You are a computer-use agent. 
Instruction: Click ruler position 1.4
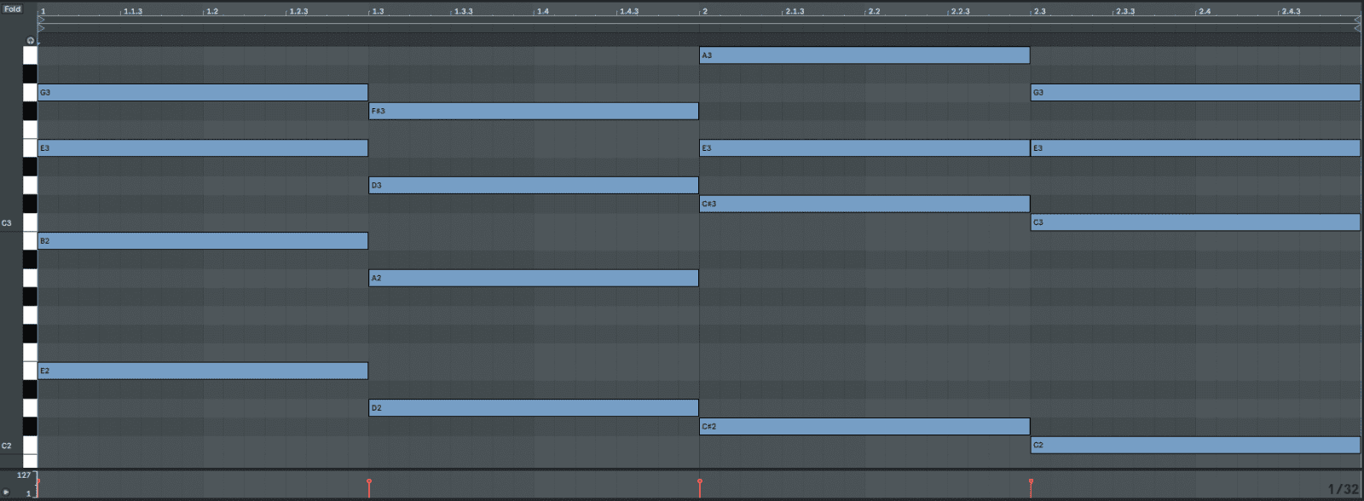pos(543,11)
